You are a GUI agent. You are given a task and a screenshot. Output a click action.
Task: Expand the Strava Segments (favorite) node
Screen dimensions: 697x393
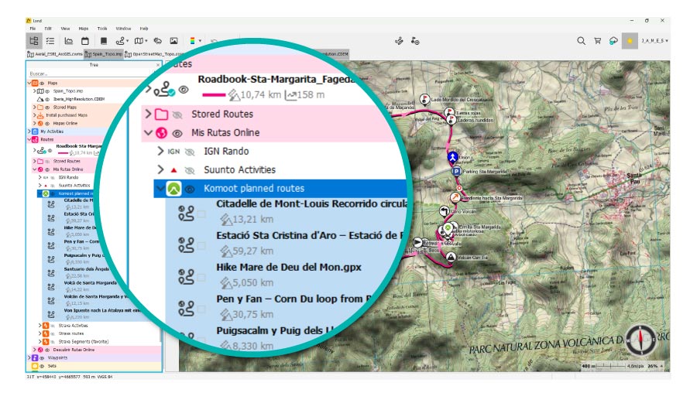pyautogui.click(x=40, y=341)
